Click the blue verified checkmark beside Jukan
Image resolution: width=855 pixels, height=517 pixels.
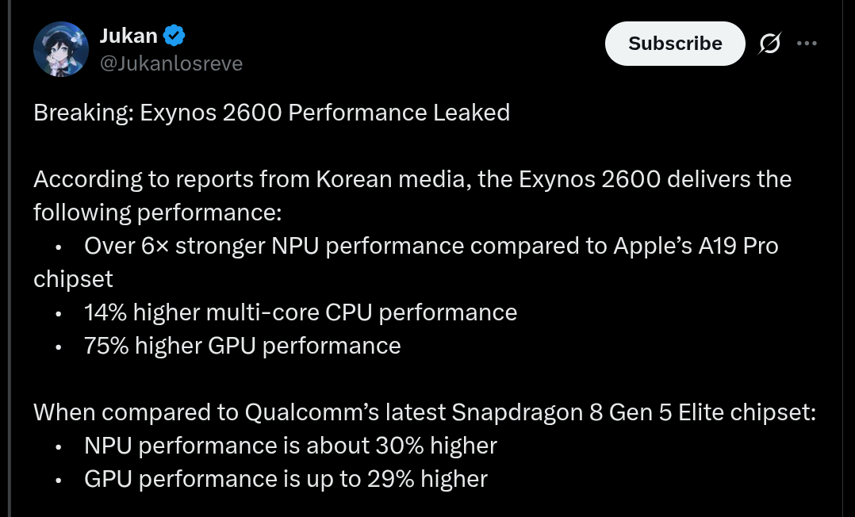[174, 35]
